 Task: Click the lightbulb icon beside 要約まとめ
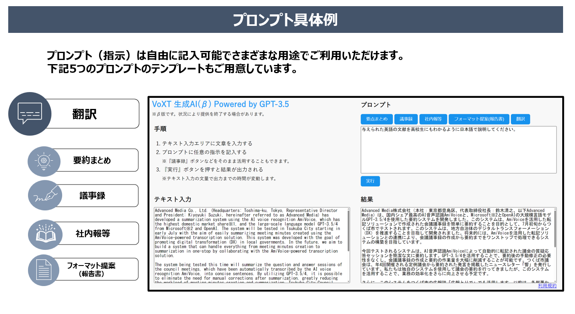pos(44,161)
